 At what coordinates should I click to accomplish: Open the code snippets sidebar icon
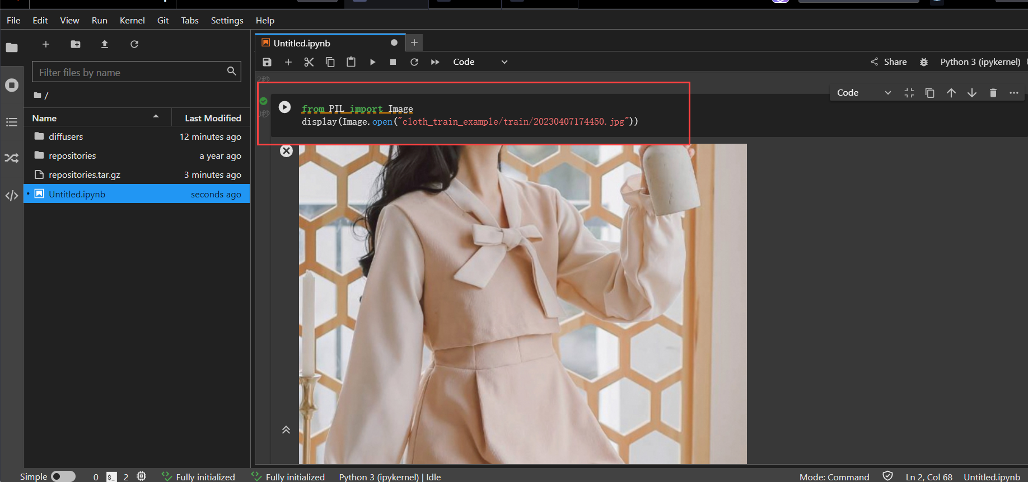(x=12, y=196)
